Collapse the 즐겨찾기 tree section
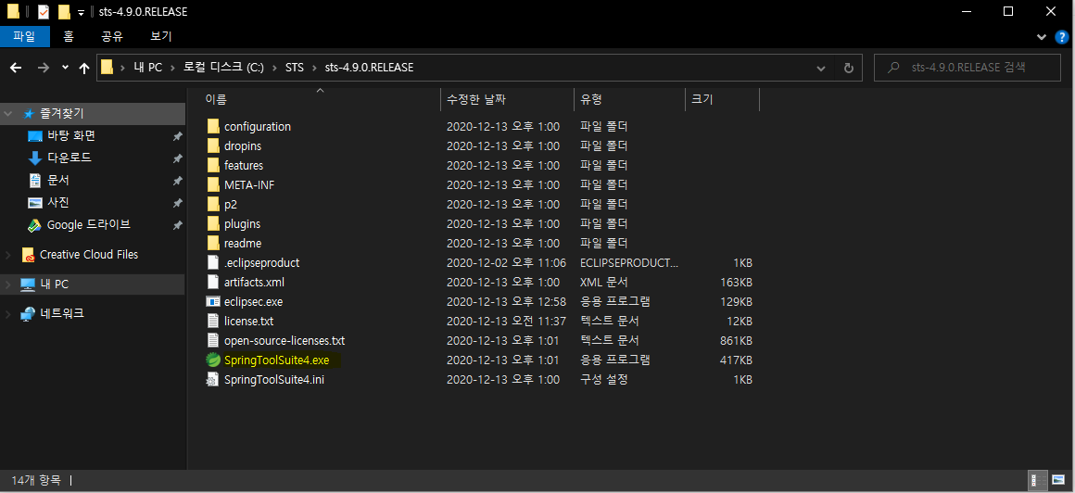Viewport: 1075px width, 493px height. click(8, 114)
